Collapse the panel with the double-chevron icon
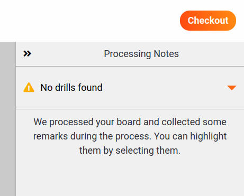This screenshot has height=196, width=244. 28,53
